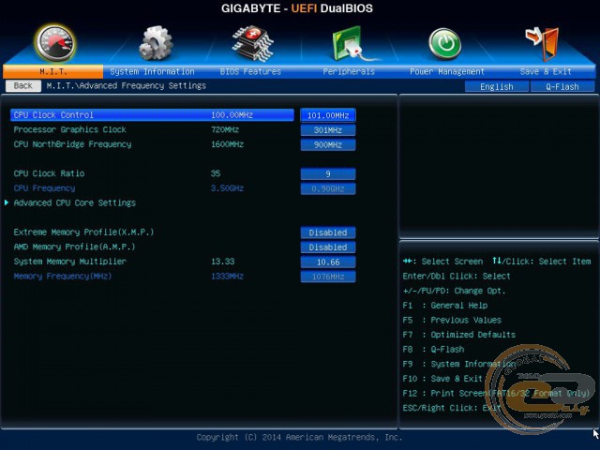
Task: Edit the 101.00MHz CPU Clock value
Action: pos(328,115)
